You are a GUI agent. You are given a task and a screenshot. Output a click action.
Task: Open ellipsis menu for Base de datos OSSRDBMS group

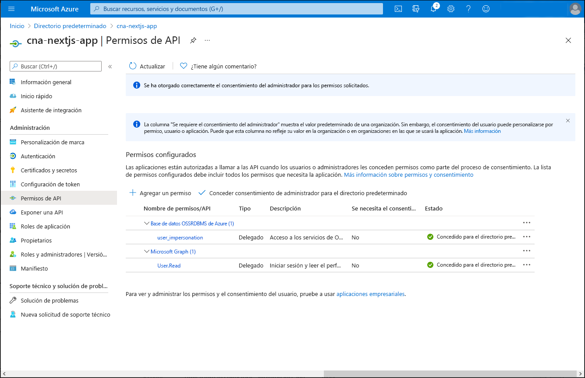point(527,223)
